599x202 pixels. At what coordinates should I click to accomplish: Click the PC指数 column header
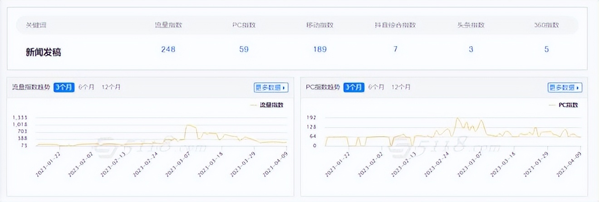[x=244, y=25]
